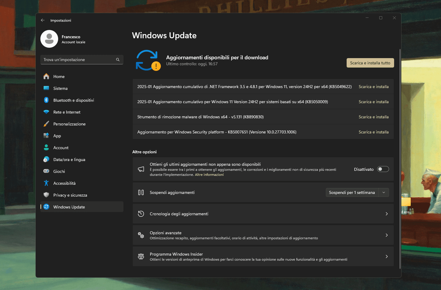
Task: Click the Francesco profile avatar
Action: click(49, 39)
